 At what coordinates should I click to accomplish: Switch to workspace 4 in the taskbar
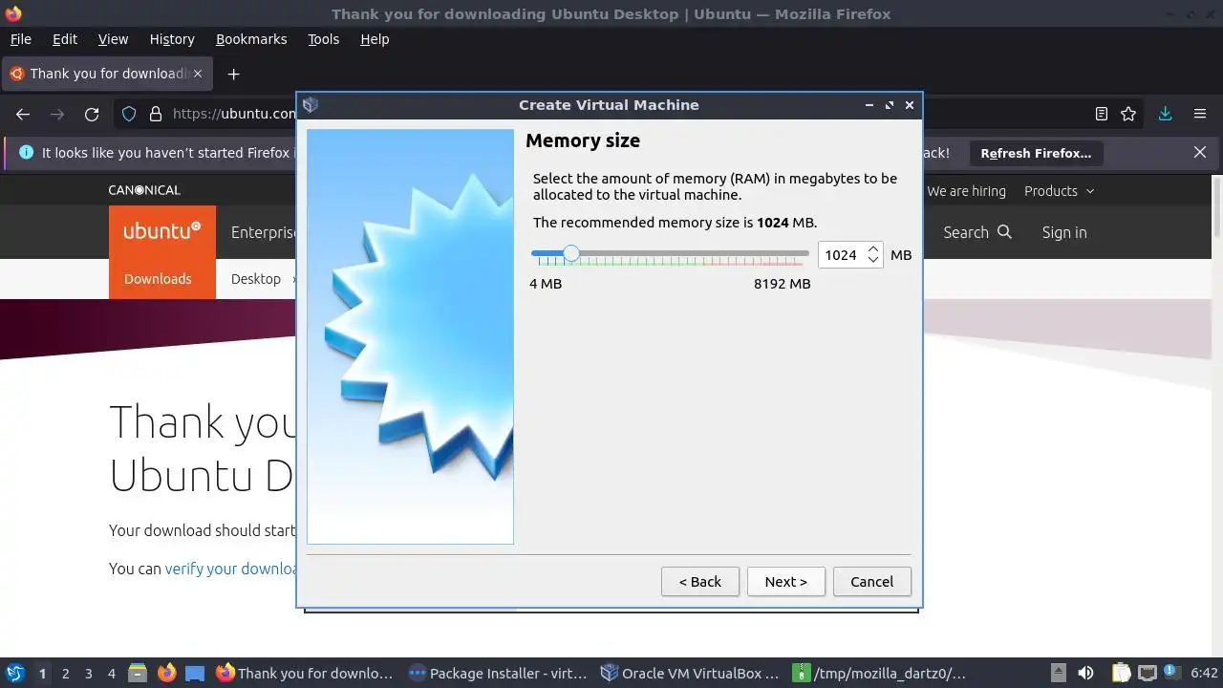point(111,674)
